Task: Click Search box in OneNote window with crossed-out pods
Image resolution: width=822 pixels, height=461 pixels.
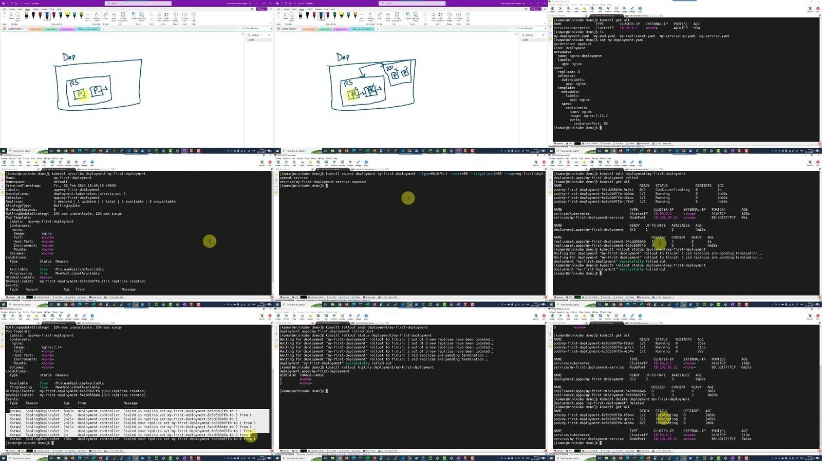Action: pos(413,3)
